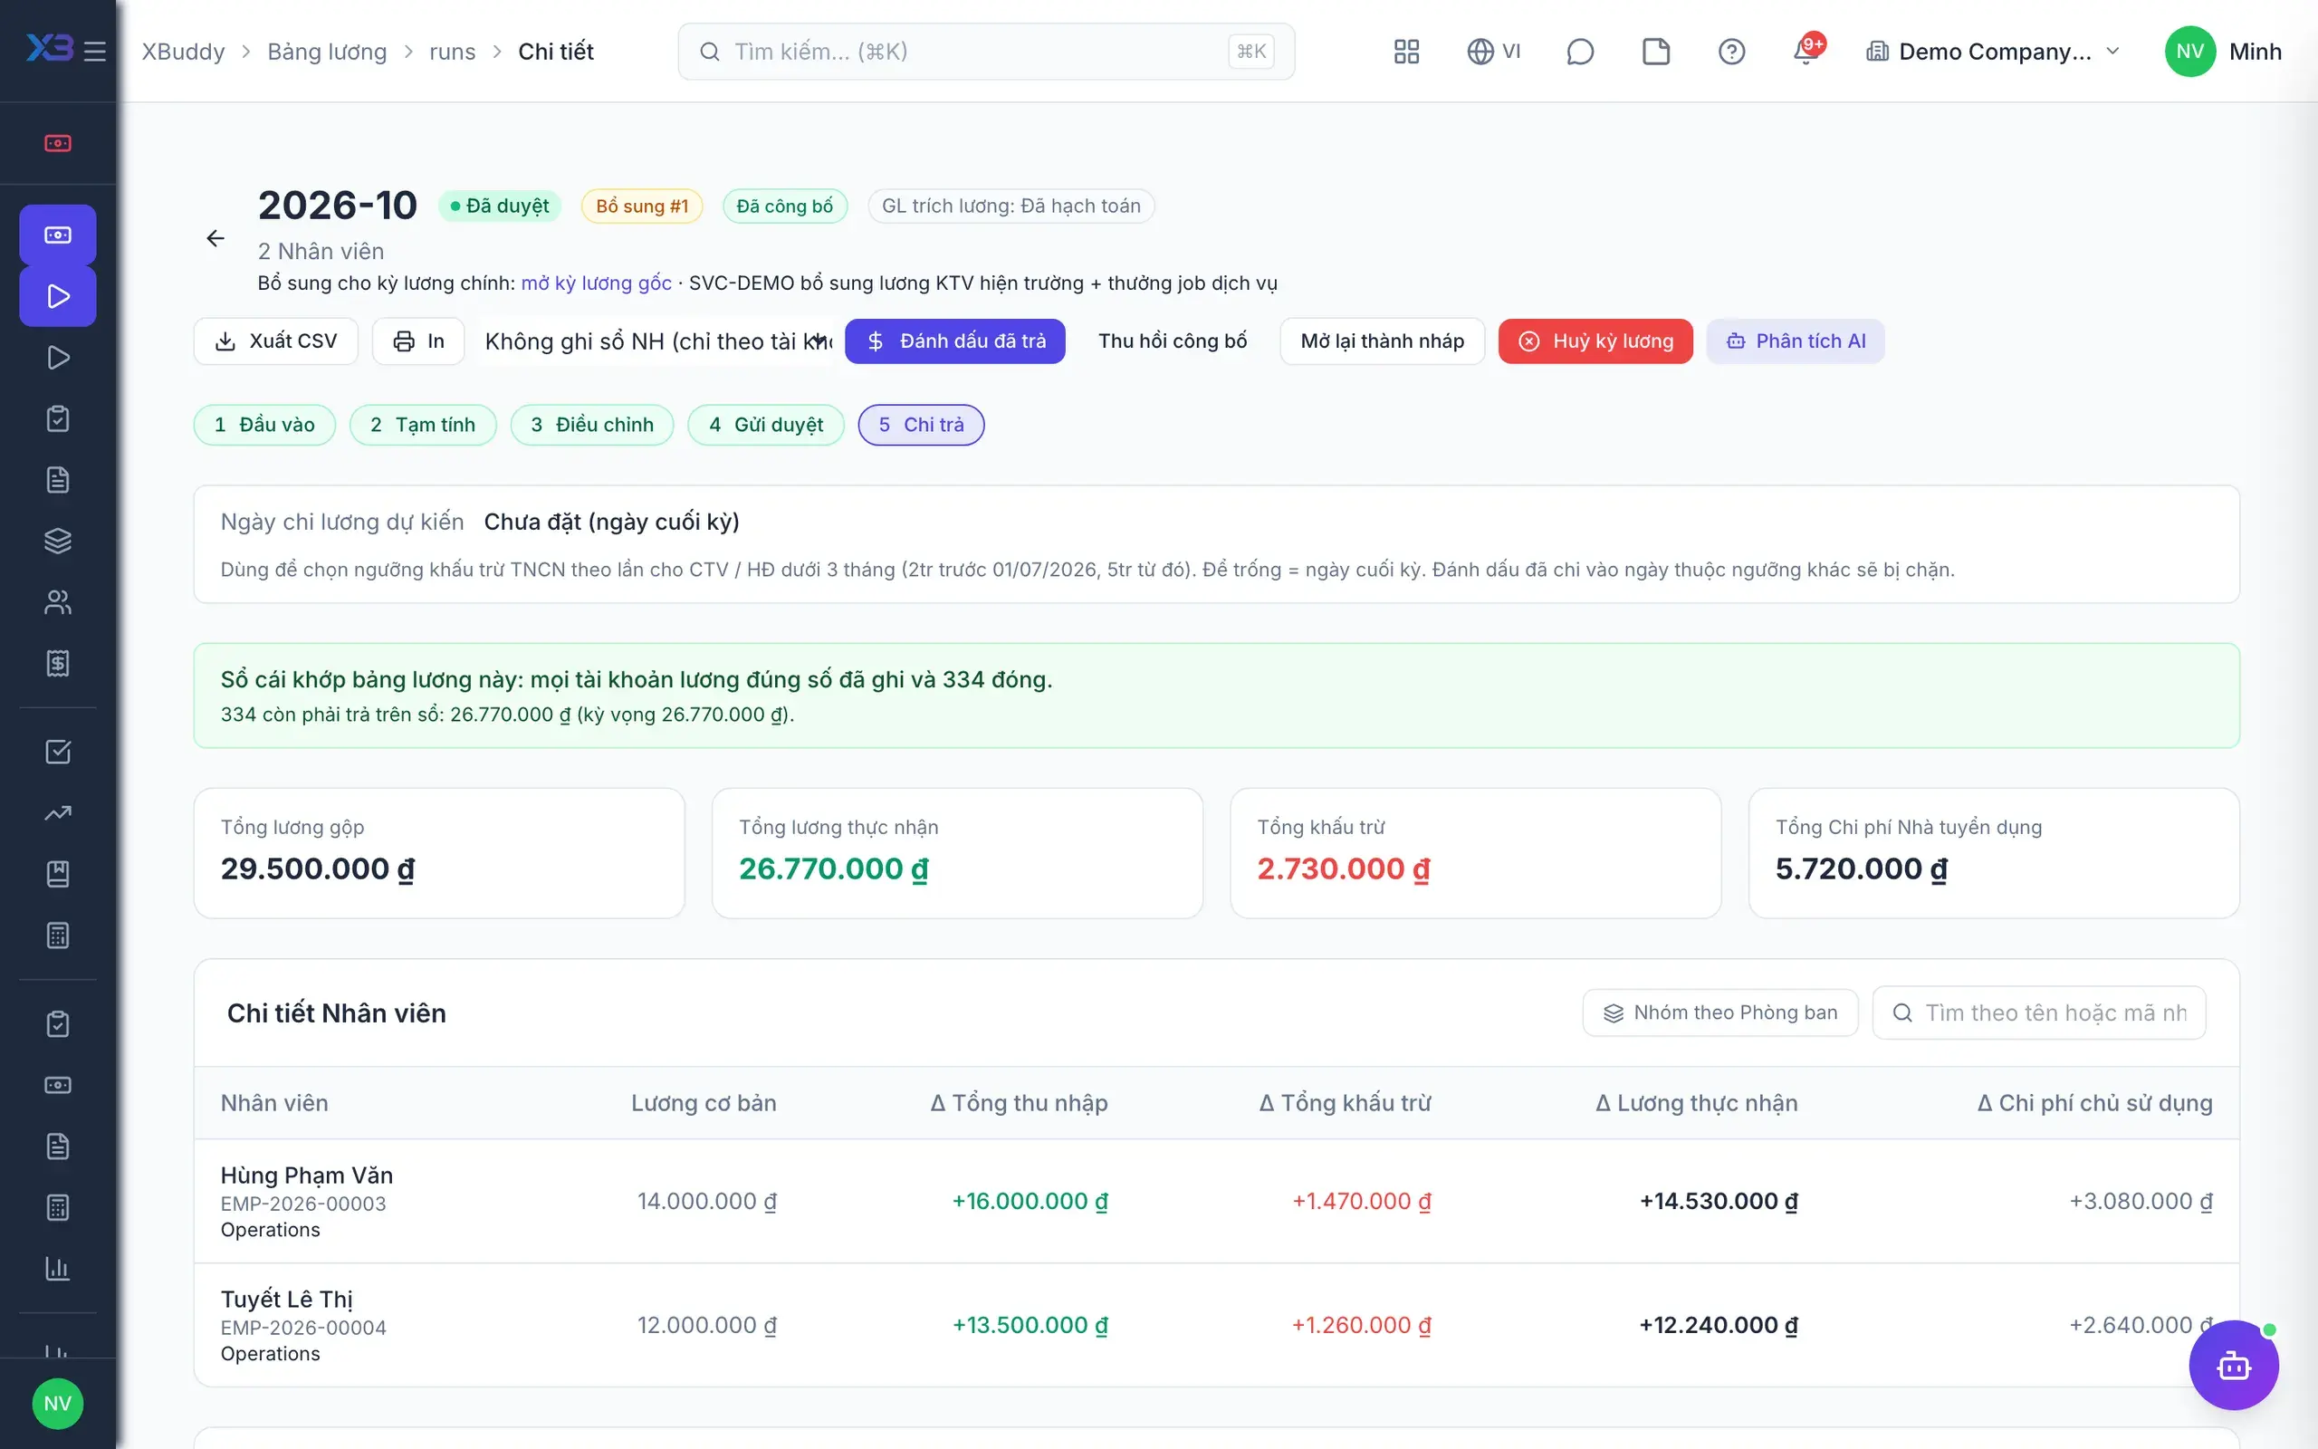The image size is (2318, 1449).
Task: Toggle the sidebar hamburger menu
Action: pos(95,51)
